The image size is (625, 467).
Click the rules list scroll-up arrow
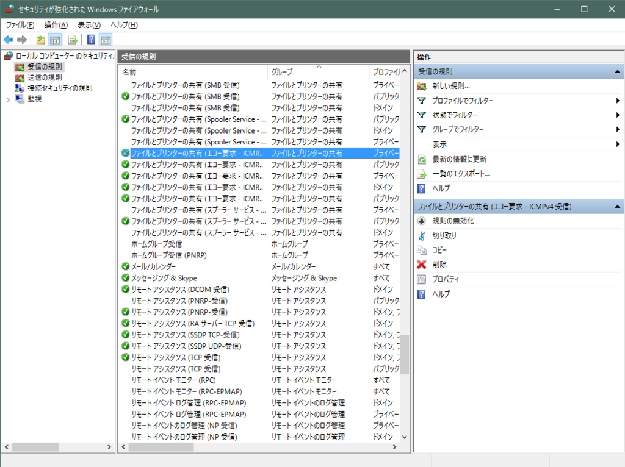point(405,71)
